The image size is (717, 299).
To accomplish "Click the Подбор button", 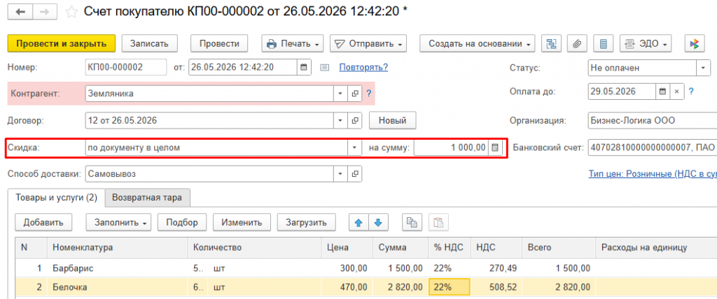I will (182, 222).
